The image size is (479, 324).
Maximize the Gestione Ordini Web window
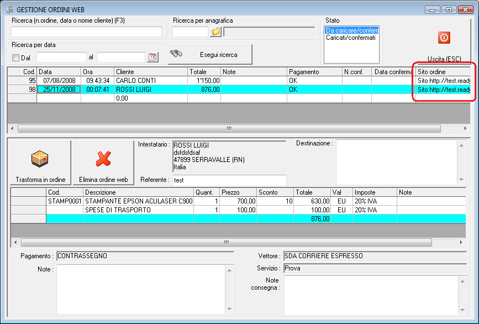[x=449, y=10]
